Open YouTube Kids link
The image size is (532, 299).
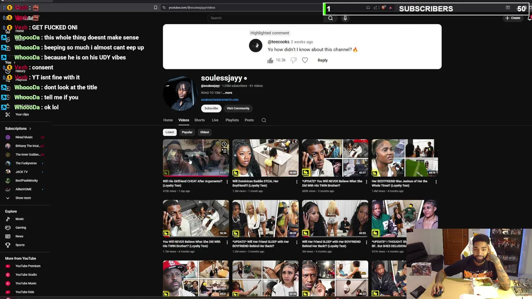coord(25,292)
